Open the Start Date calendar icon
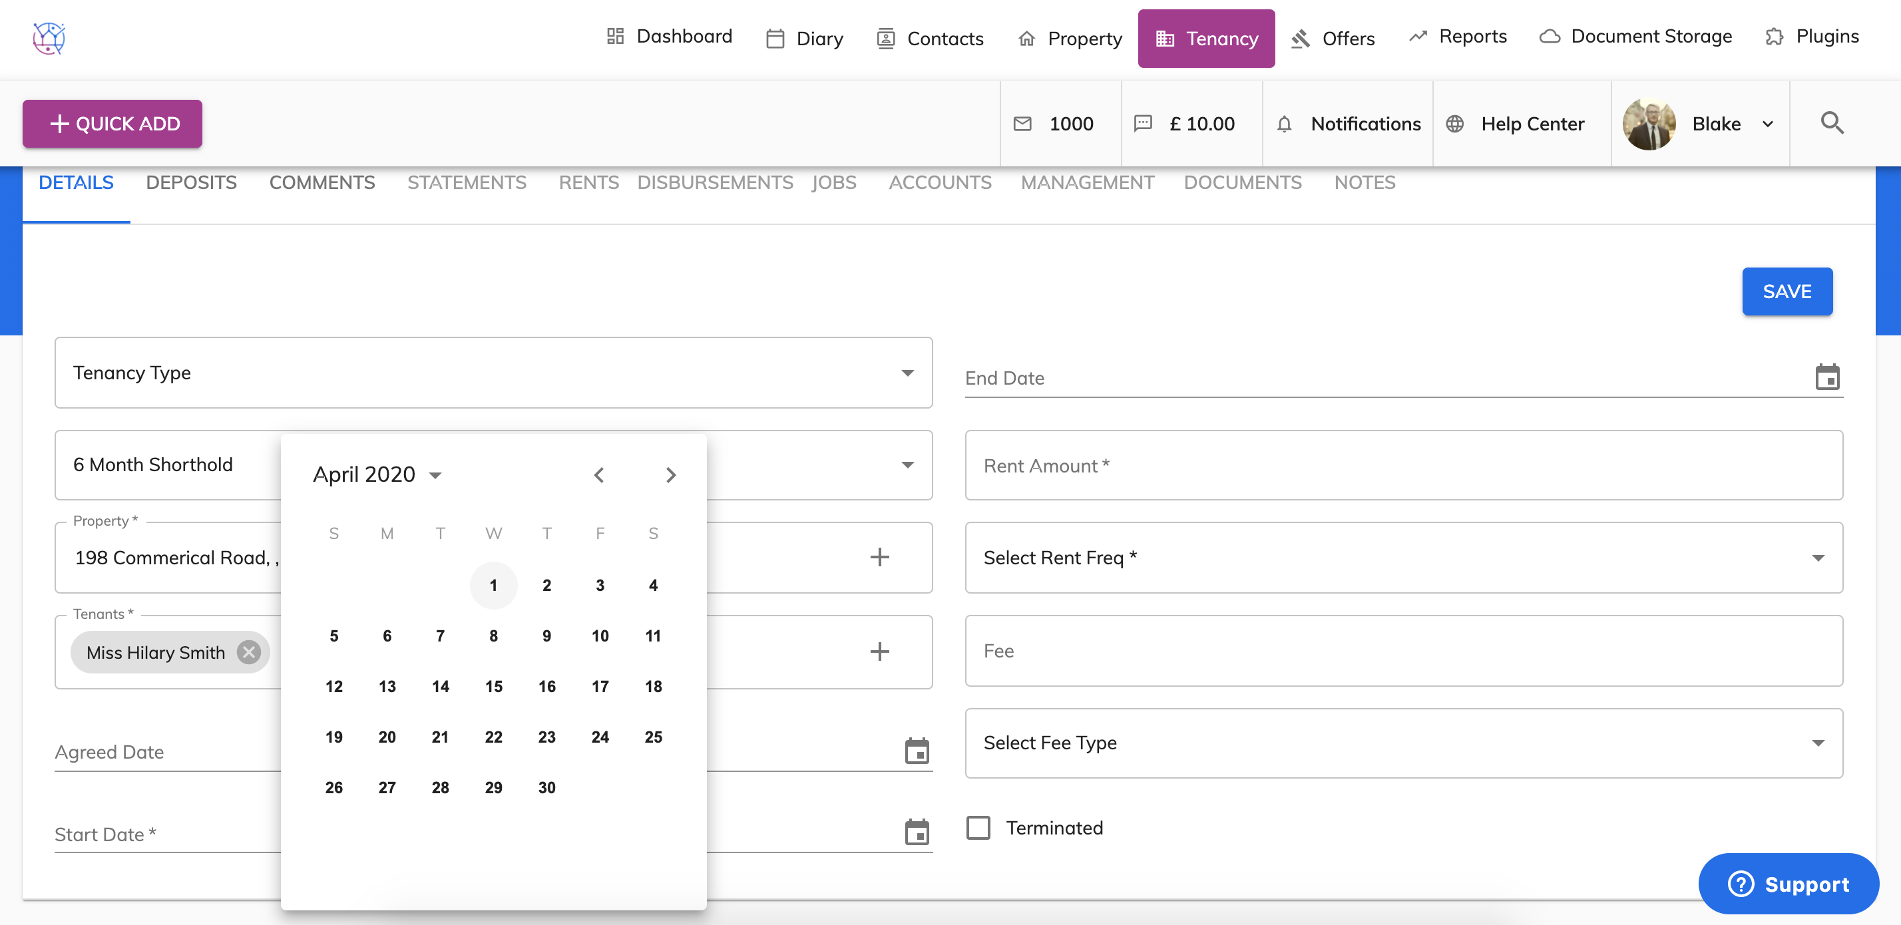Viewport: 1901px width, 925px height. click(917, 832)
